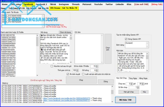Click Thời gian chờ (s) stepper arrows

tap(77, 70)
